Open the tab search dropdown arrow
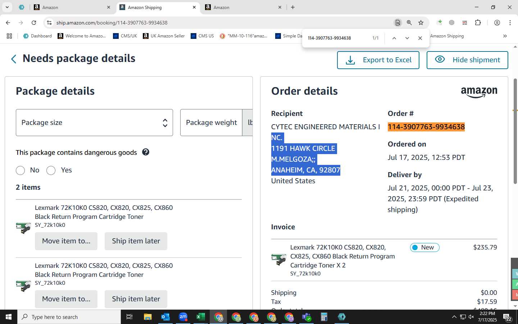The image size is (518, 324). (7, 7)
